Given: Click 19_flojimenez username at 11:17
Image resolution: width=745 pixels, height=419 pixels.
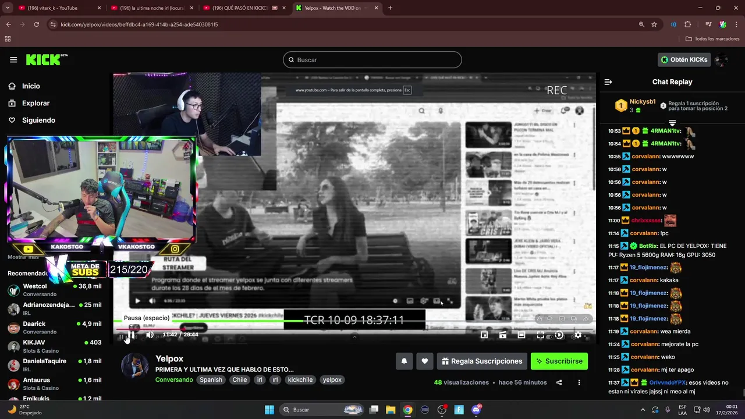Looking at the screenshot, I should [648, 268].
